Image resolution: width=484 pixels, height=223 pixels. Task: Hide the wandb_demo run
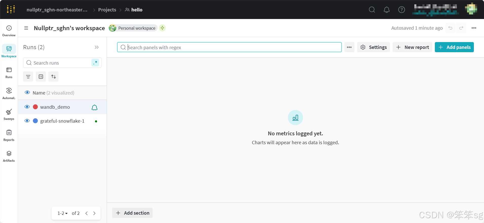click(x=27, y=107)
